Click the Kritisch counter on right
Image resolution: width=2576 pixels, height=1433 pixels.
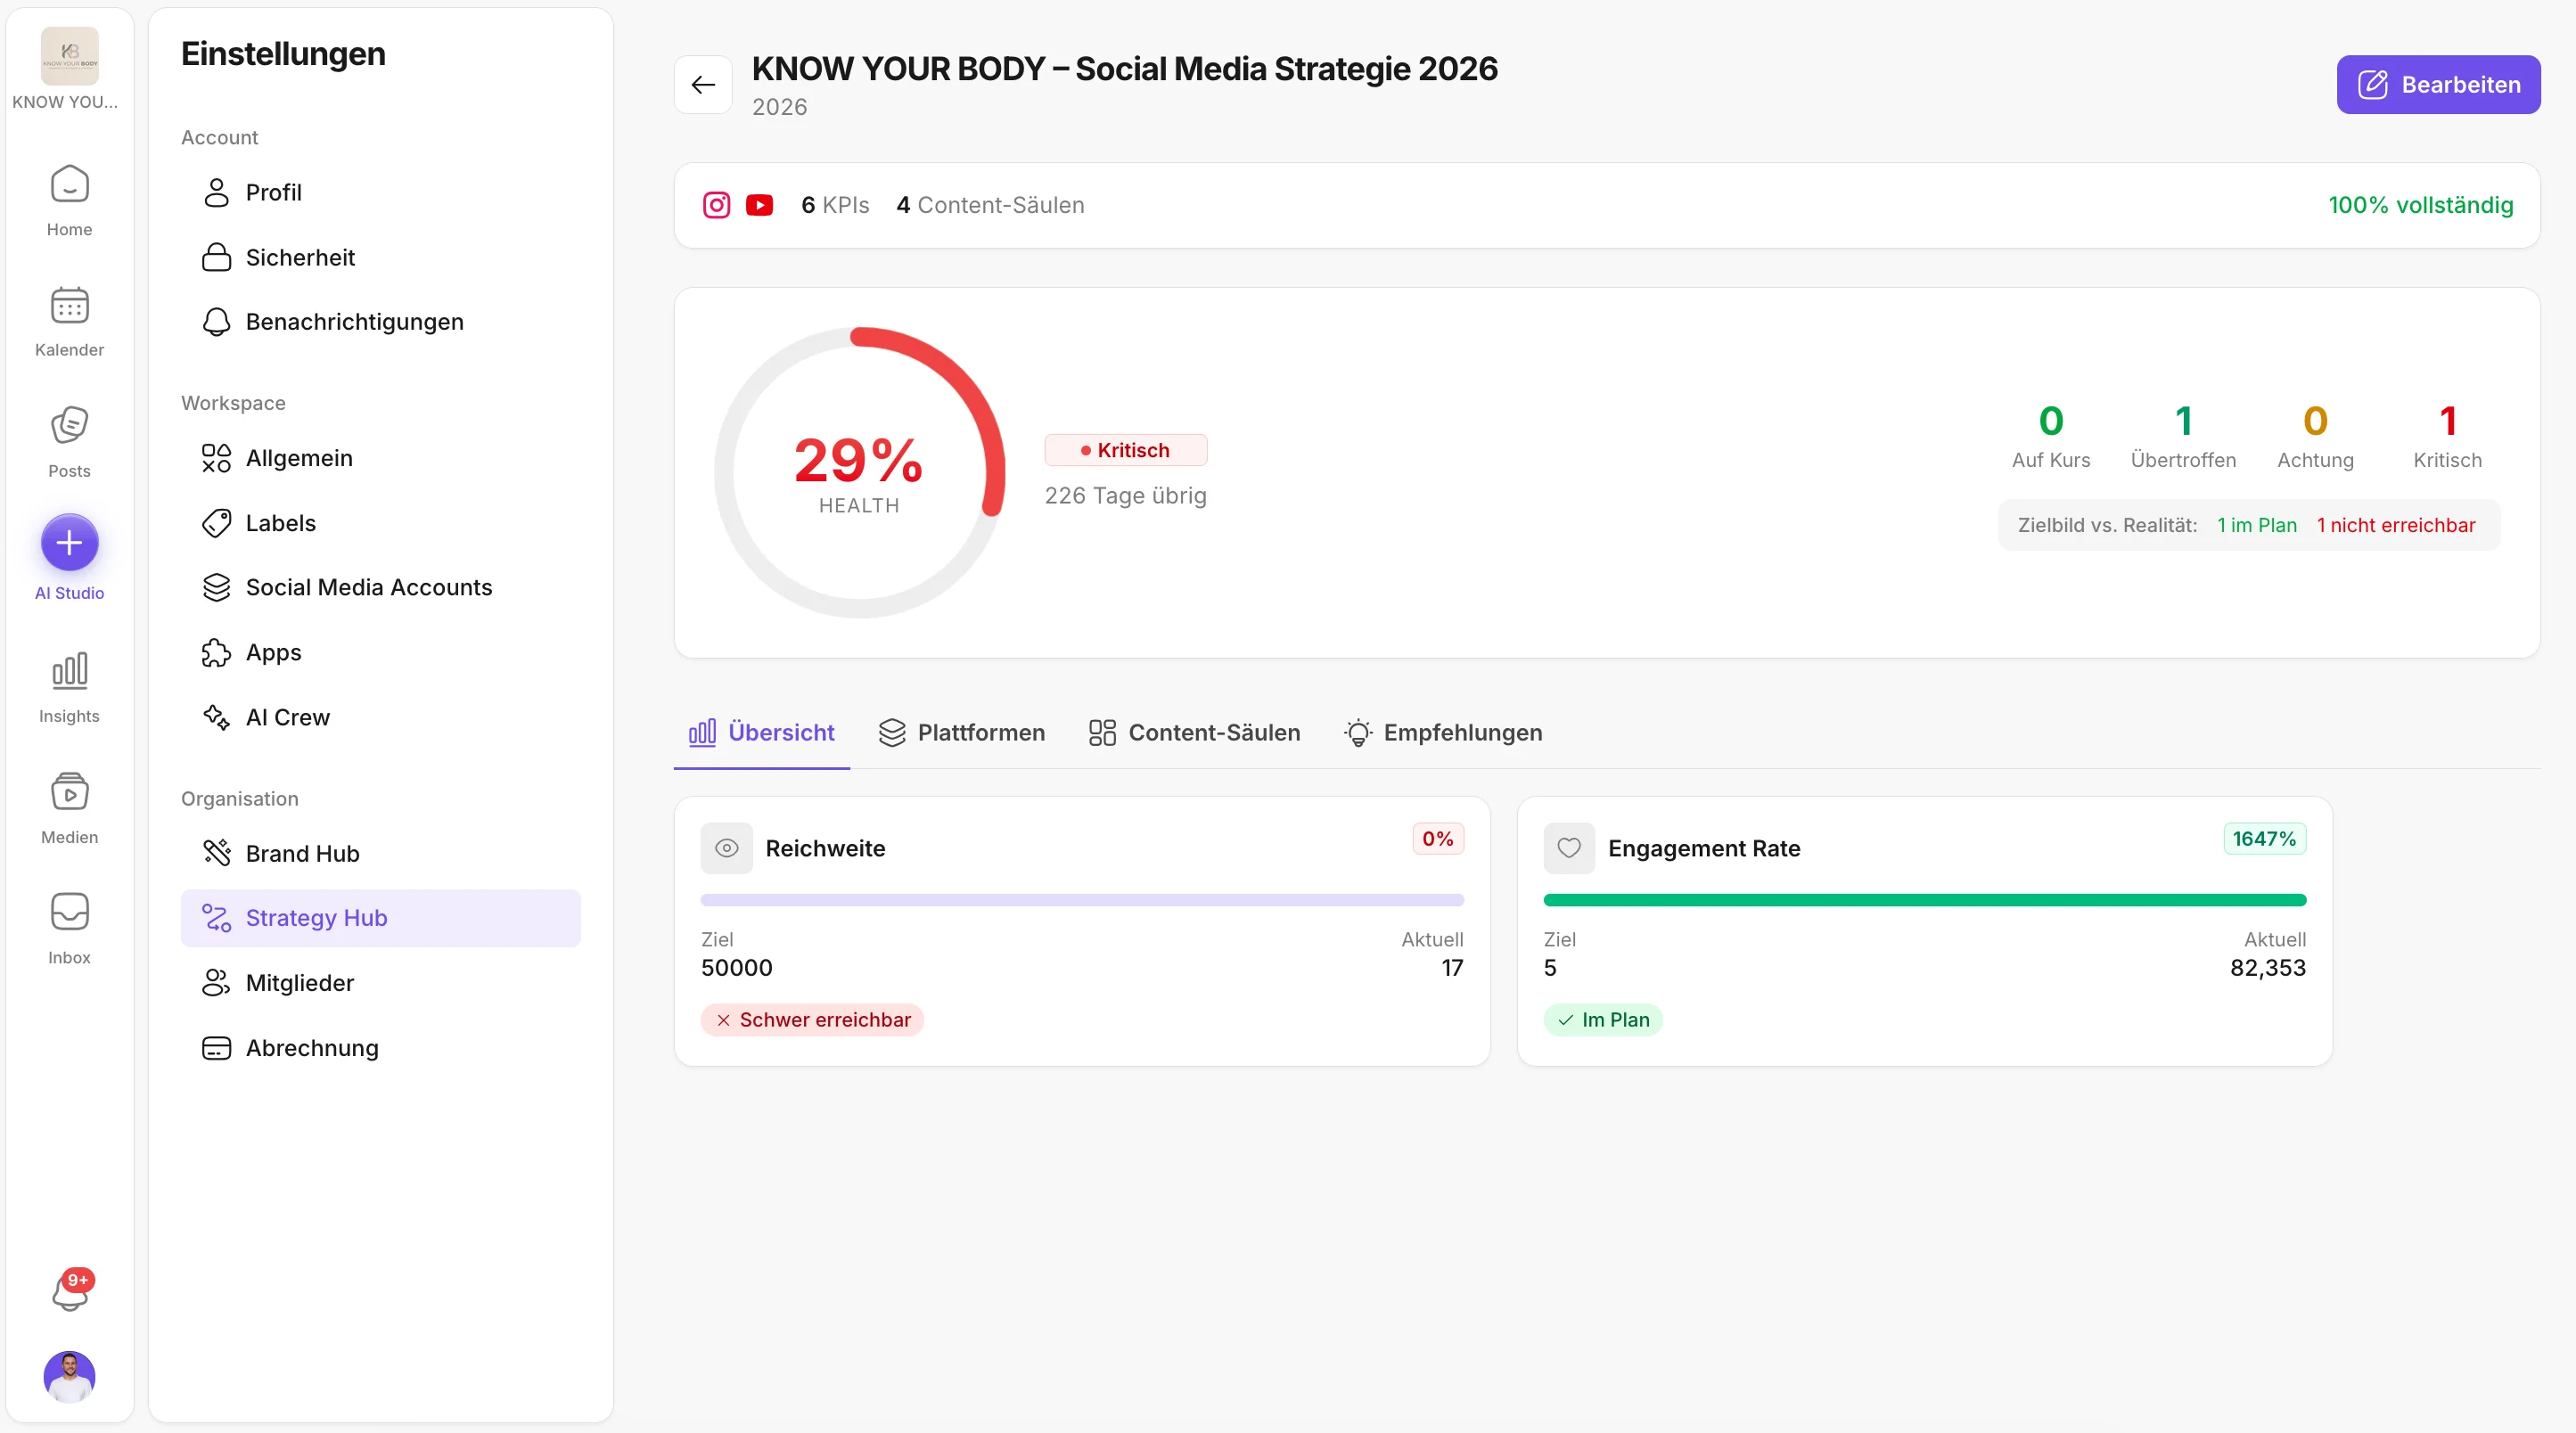click(2447, 435)
